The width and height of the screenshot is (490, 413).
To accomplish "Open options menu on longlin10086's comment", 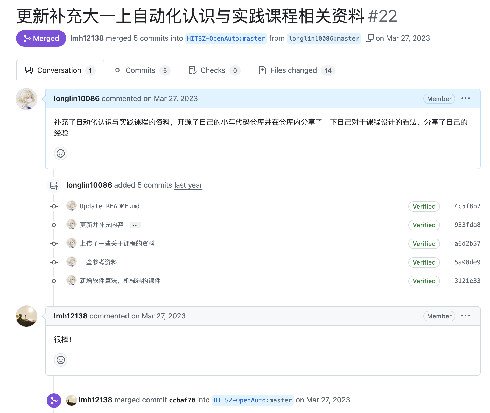I will point(465,98).
